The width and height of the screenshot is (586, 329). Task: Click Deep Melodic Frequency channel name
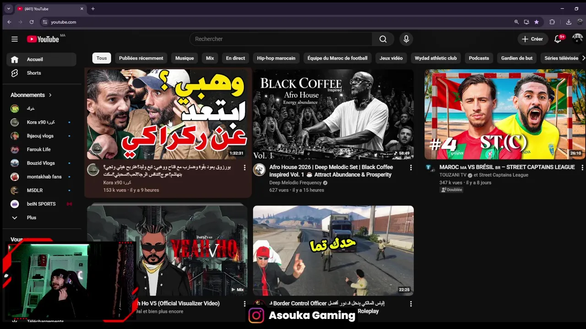[x=295, y=183]
